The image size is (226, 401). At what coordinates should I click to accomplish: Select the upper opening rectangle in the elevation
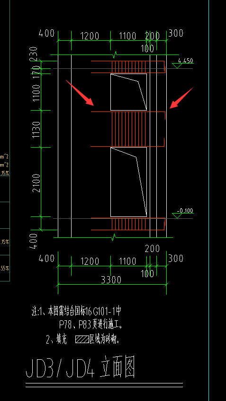click(x=128, y=92)
